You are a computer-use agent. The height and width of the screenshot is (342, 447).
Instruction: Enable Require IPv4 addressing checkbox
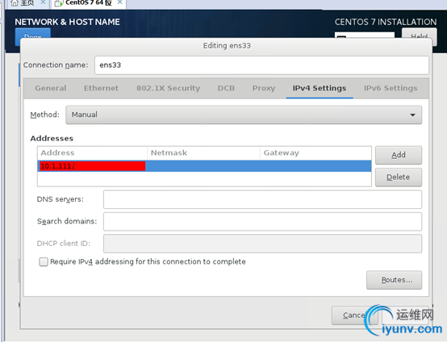(44, 261)
